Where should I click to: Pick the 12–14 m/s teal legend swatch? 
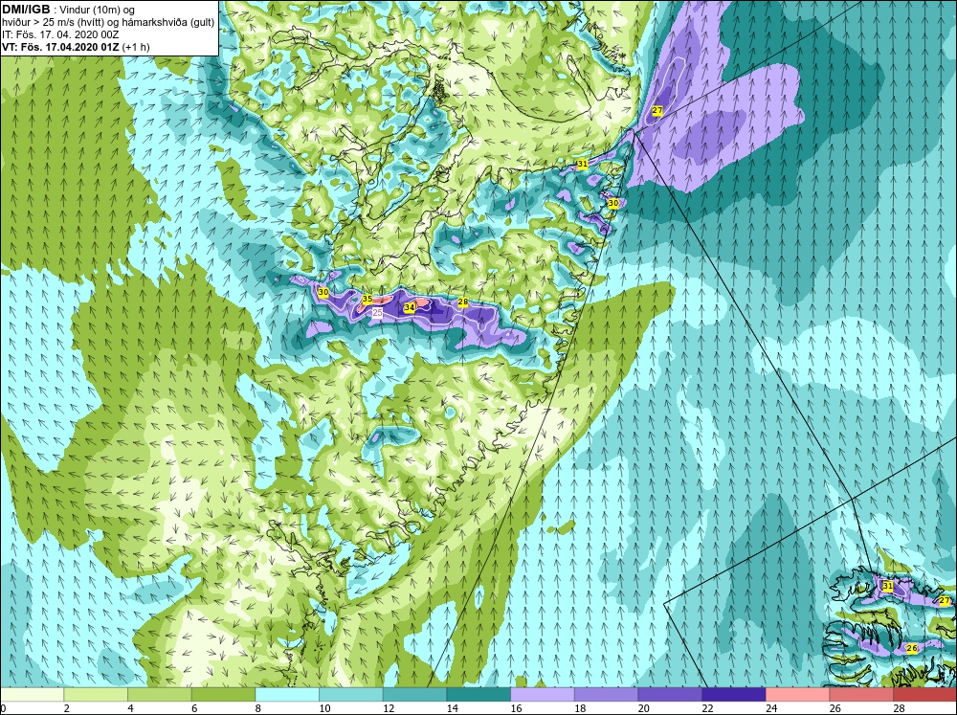[414, 695]
